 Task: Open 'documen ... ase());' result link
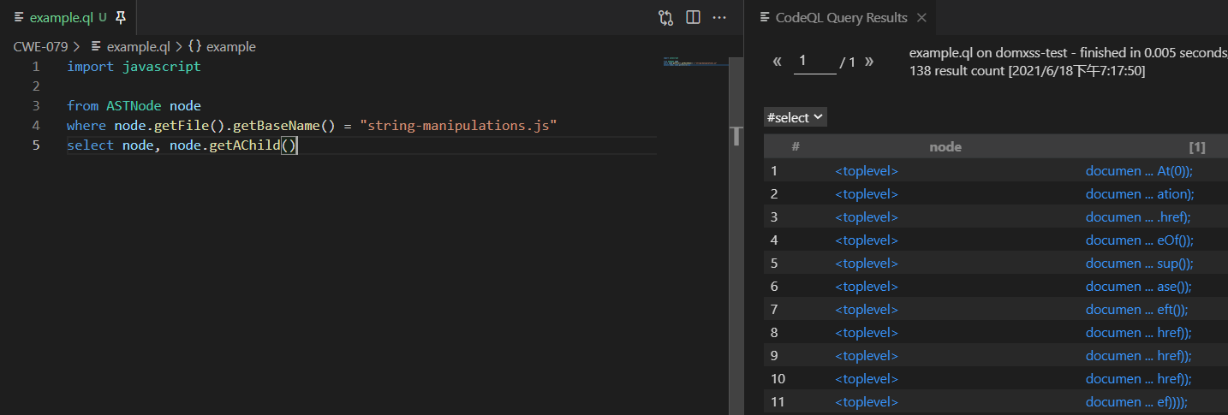pos(1138,287)
